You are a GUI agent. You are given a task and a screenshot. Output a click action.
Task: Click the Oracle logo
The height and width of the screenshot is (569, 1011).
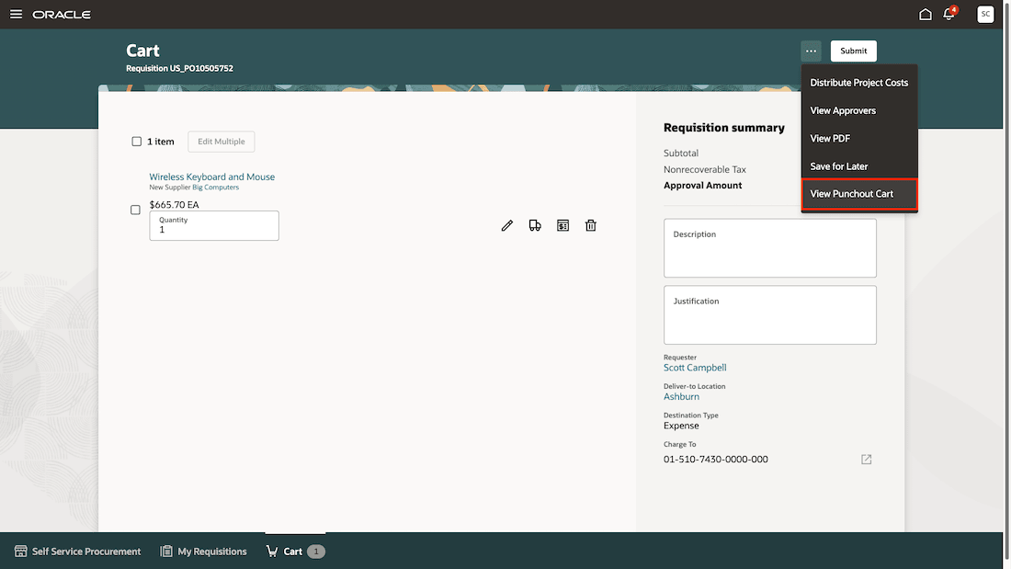[62, 14]
